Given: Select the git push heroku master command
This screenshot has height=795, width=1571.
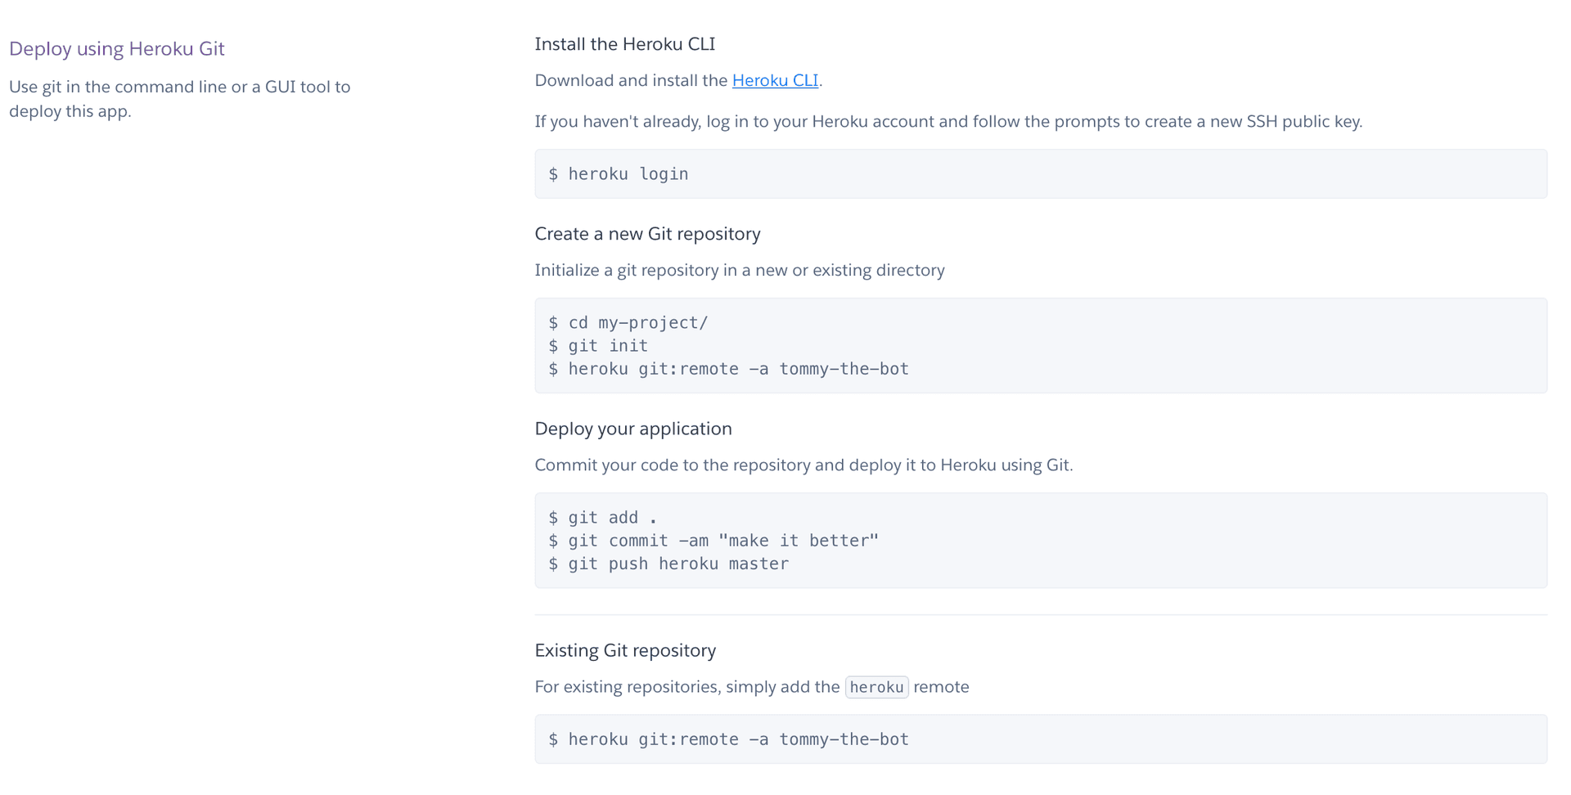Looking at the screenshot, I should [668, 564].
